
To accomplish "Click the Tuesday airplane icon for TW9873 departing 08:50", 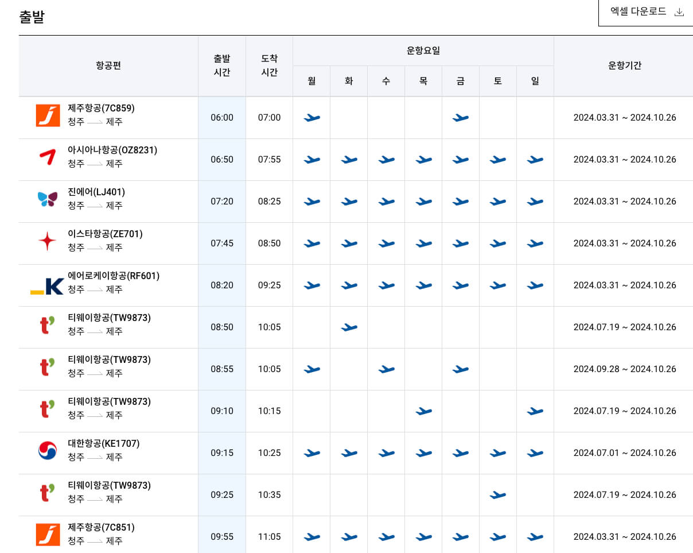I will pos(348,327).
